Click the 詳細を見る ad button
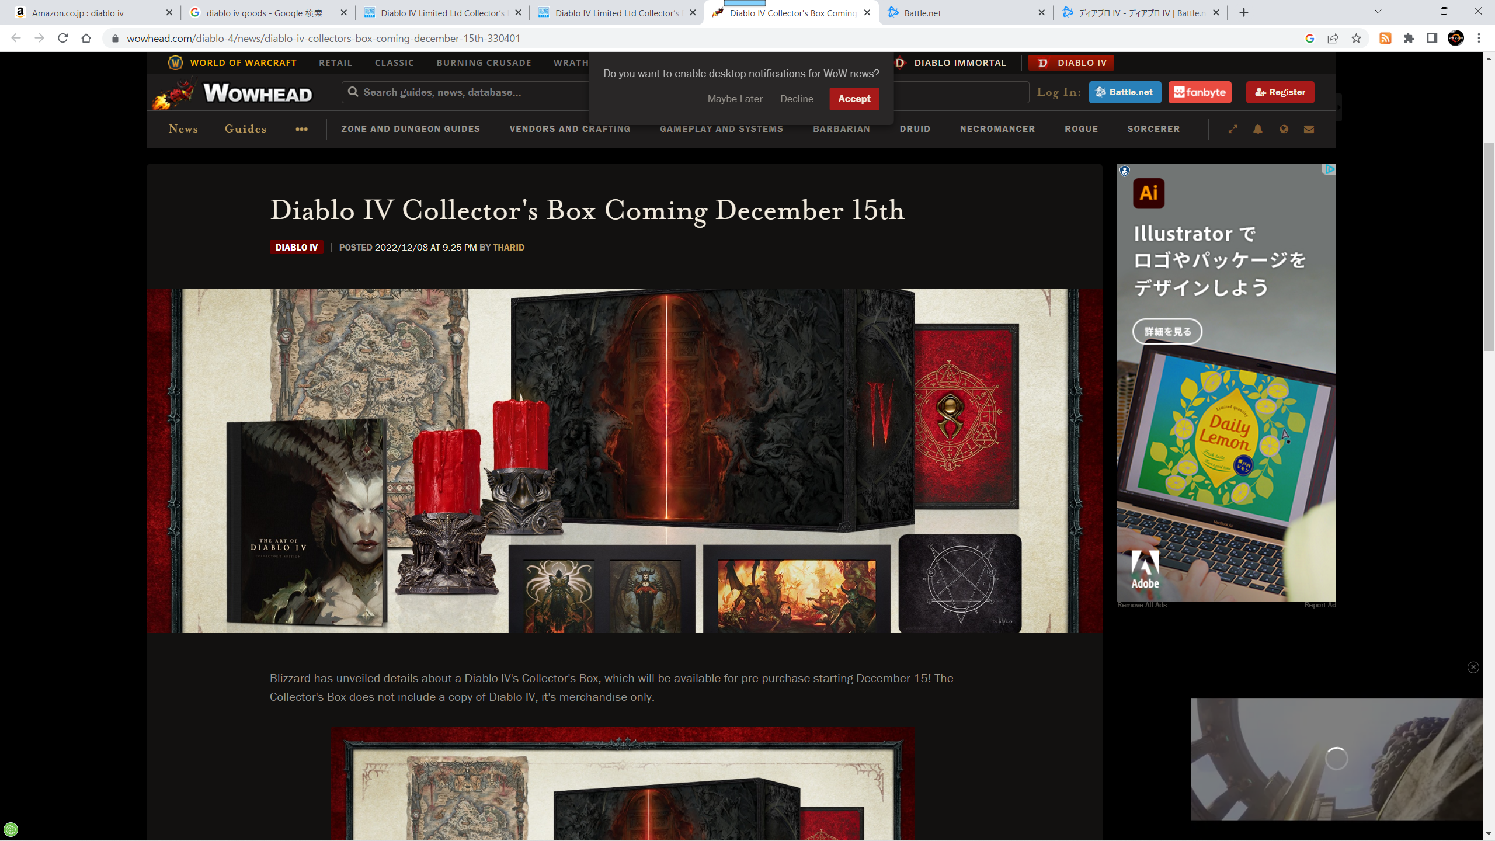1495x841 pixels. 1167,332
